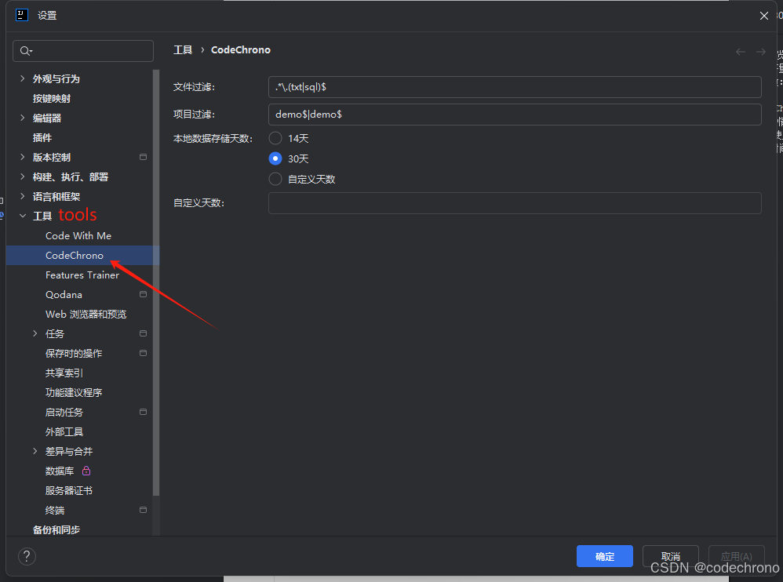Open 启动任务 settings page
783x582 pixels.
pyautogui.click(x=64, y=413)
